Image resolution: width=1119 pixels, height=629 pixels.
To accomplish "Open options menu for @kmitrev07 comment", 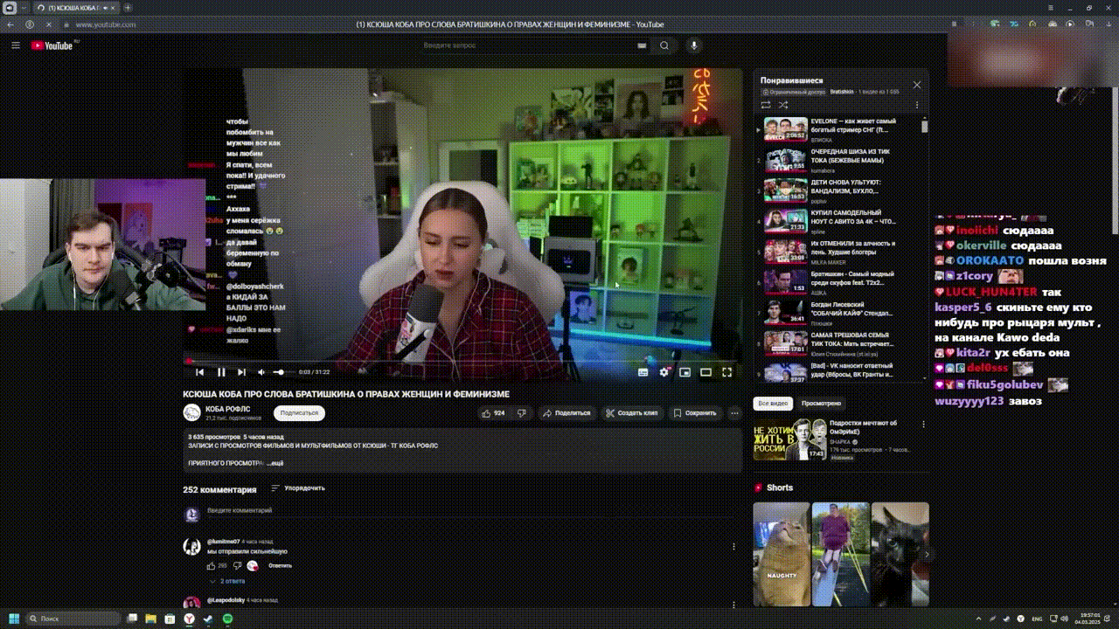I will (733, 547).
